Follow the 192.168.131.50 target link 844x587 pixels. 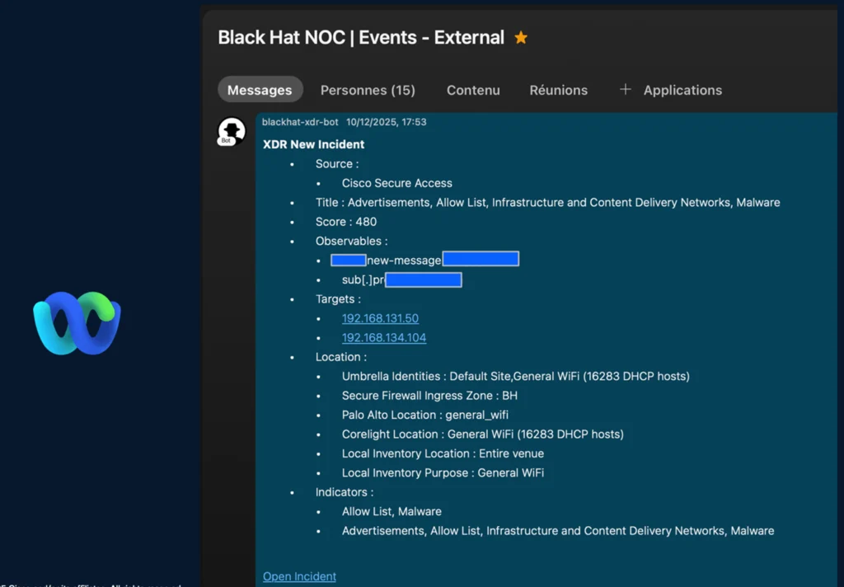point(380,318)
